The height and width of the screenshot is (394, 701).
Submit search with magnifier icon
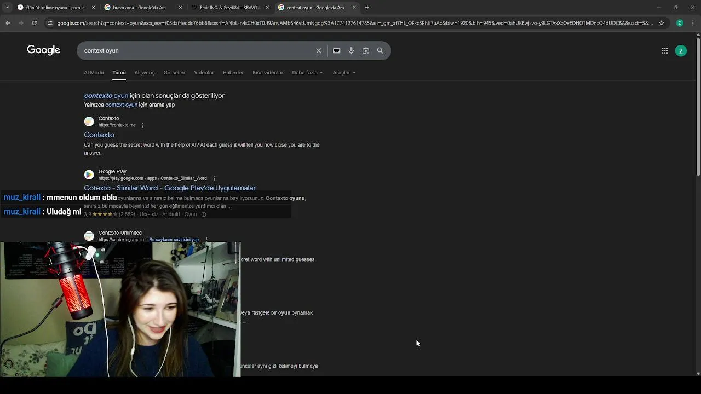coord(380,51)
